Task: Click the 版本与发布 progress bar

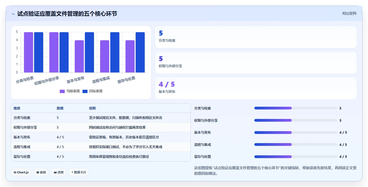Action: tap(296, 133)
